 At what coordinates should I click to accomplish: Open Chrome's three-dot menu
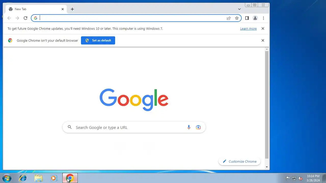[x=263, y=18]
